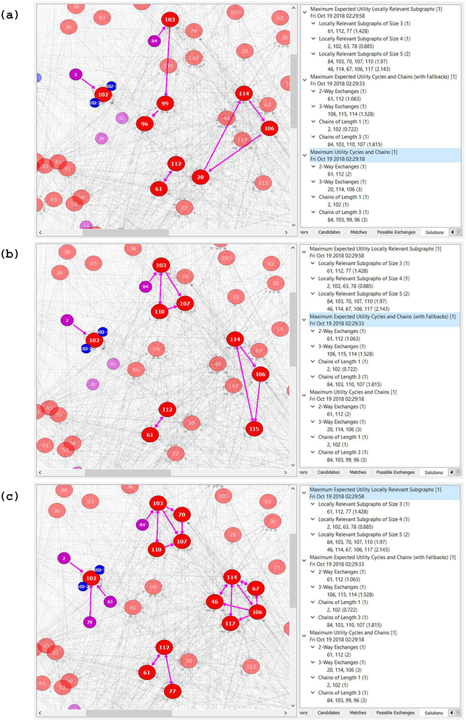
Task: Click node 46 in panel (c) graph
Action: click(x=215, y=602)
